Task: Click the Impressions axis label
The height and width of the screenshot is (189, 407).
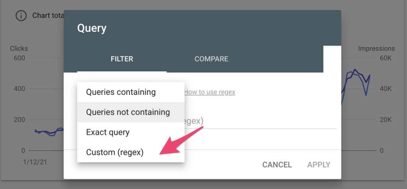Action: [376, 48]
